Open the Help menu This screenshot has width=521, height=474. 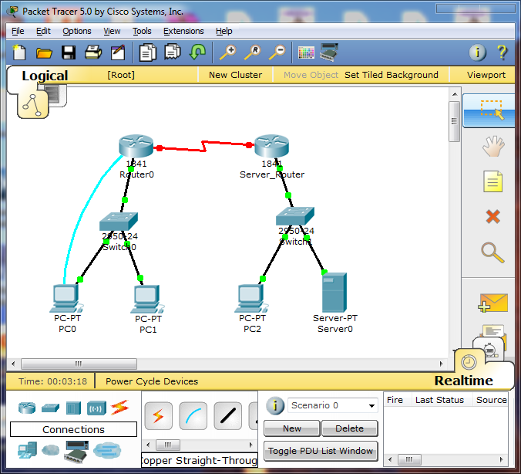click(x=224, y=32)
